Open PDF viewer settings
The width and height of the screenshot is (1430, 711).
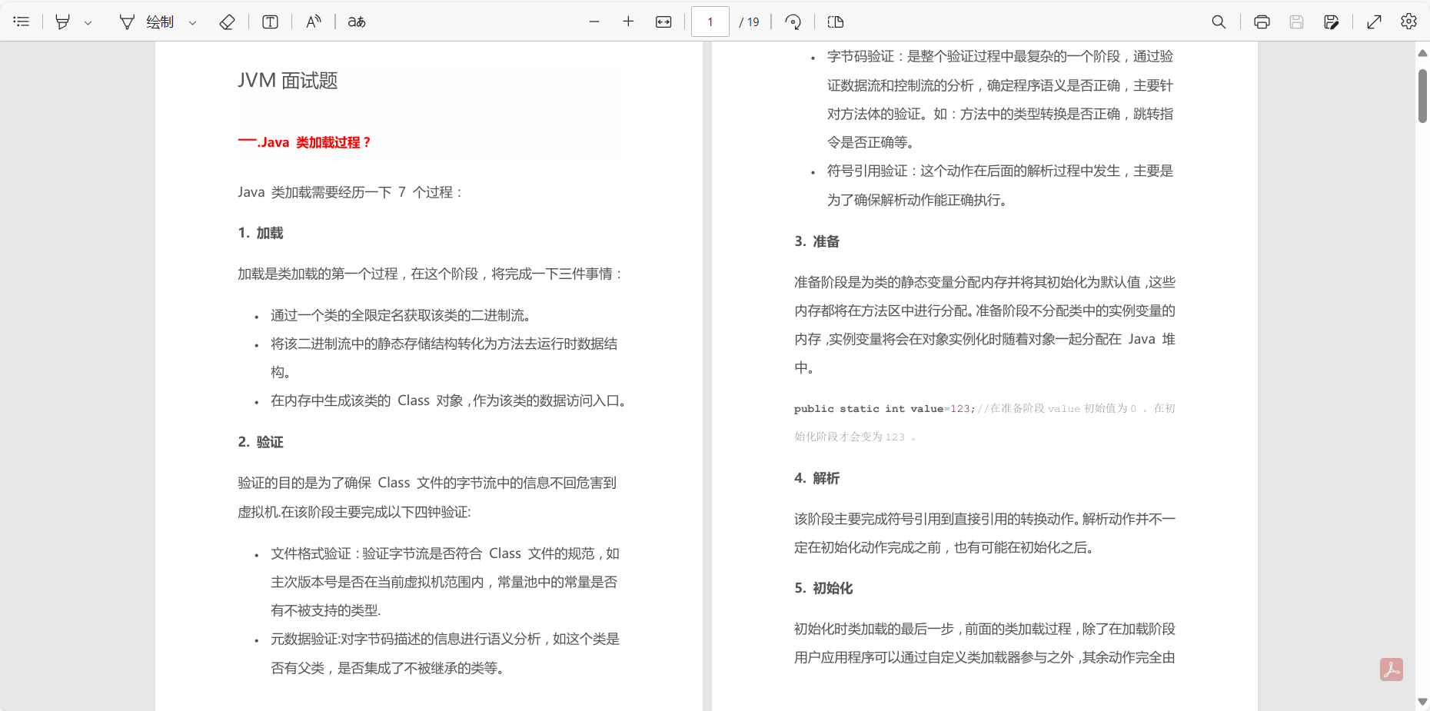point(1408,22)
